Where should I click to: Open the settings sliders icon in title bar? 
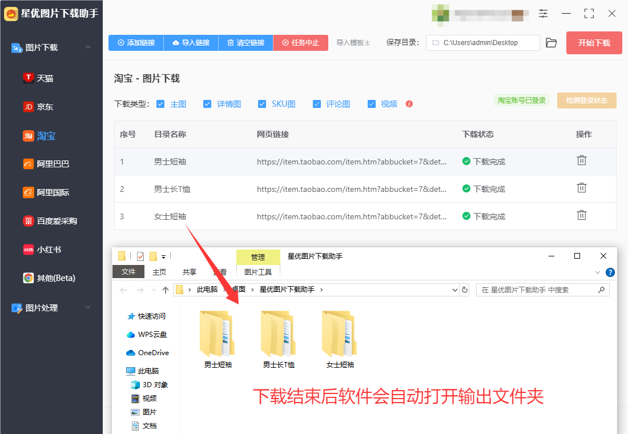[x=543, y=14]
